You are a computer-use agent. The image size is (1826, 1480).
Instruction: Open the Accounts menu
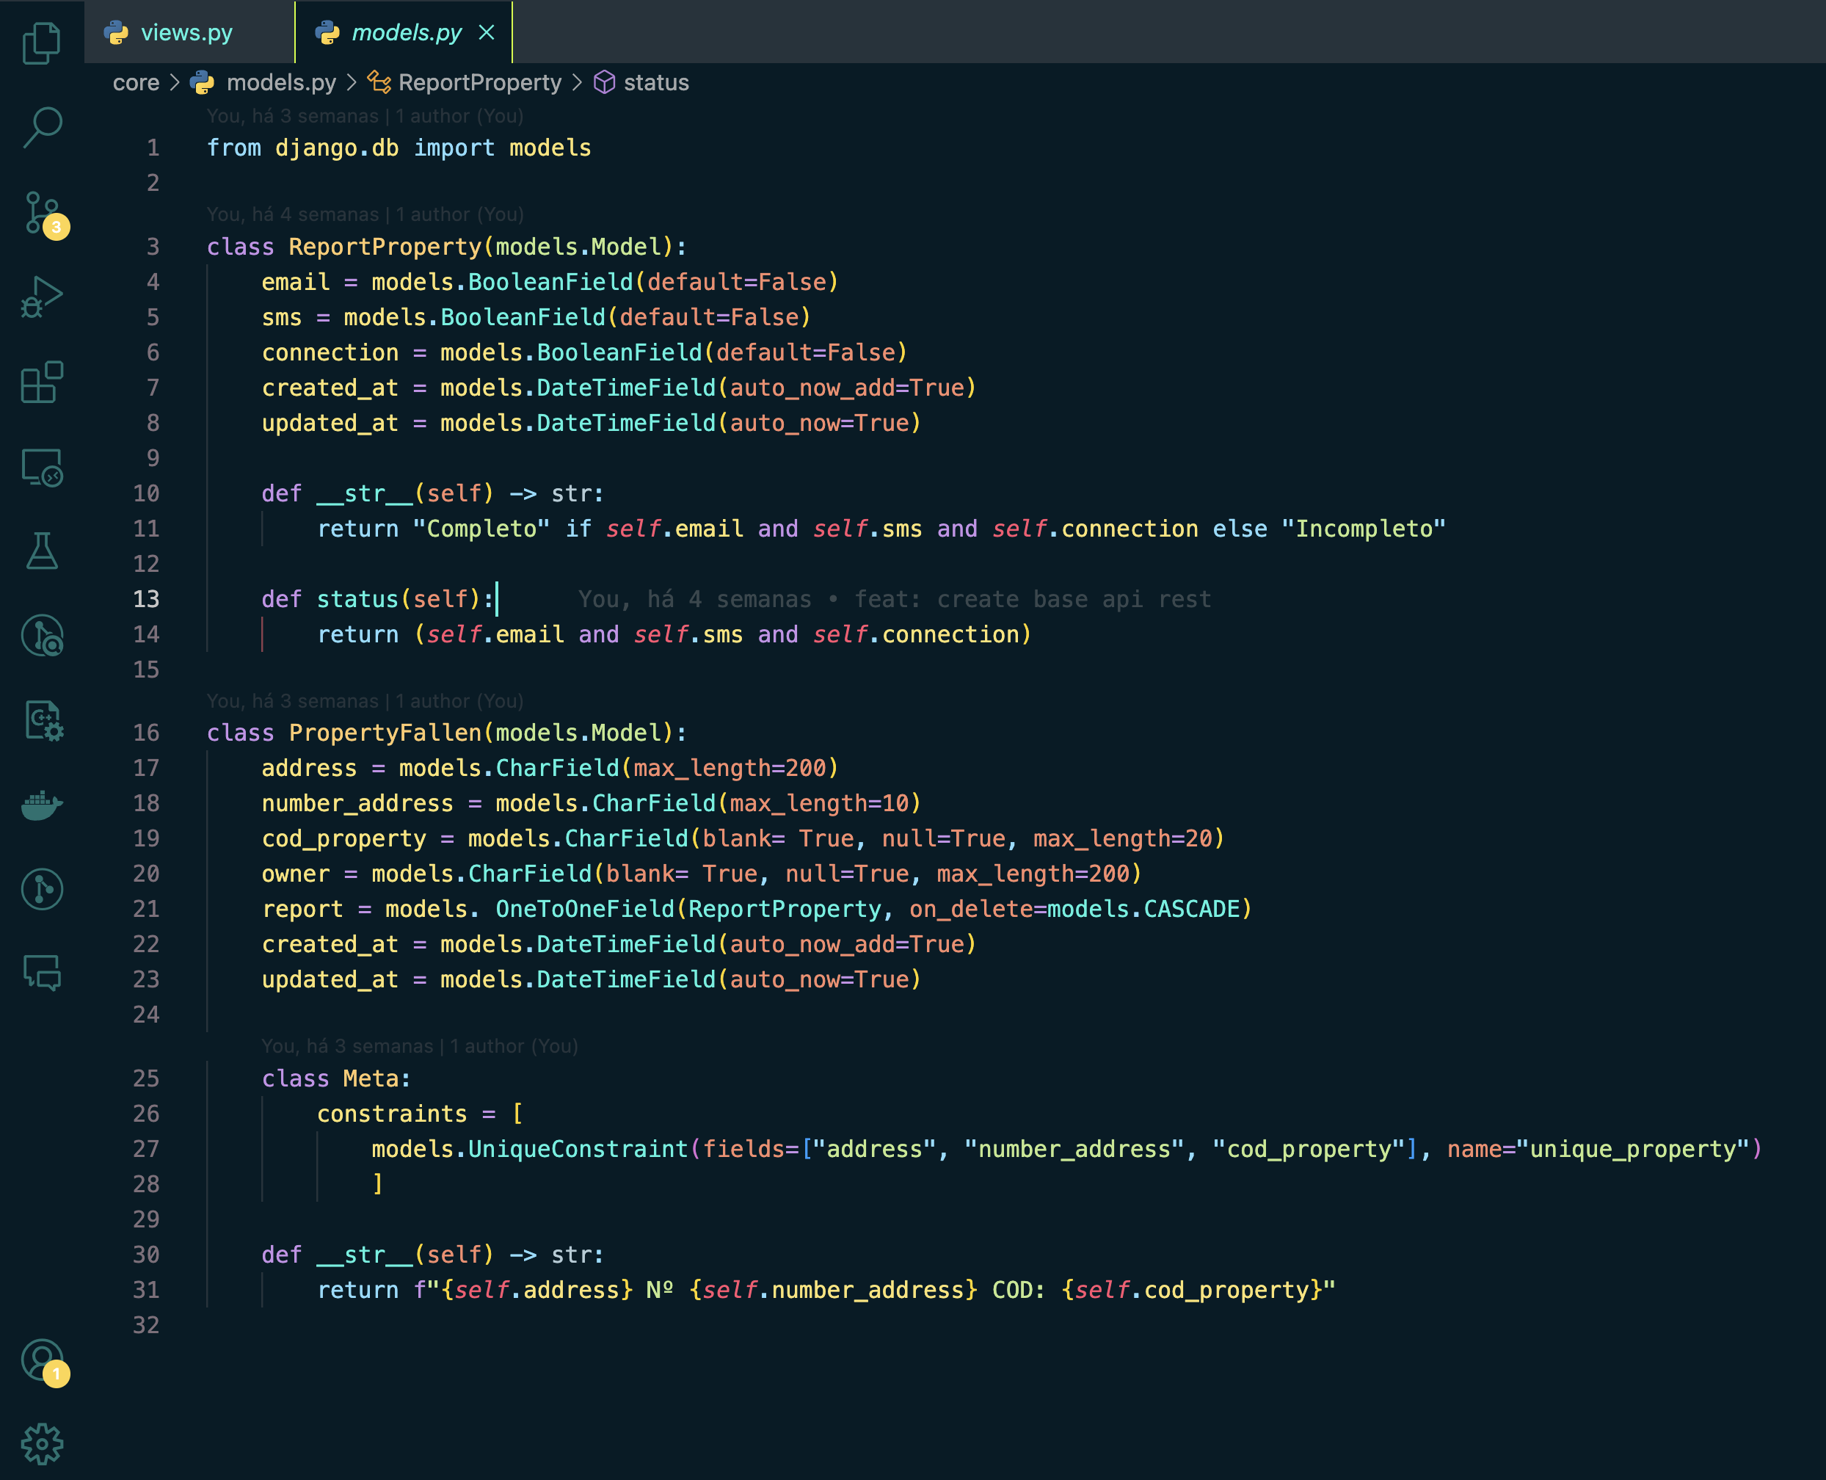[41, 1360]
